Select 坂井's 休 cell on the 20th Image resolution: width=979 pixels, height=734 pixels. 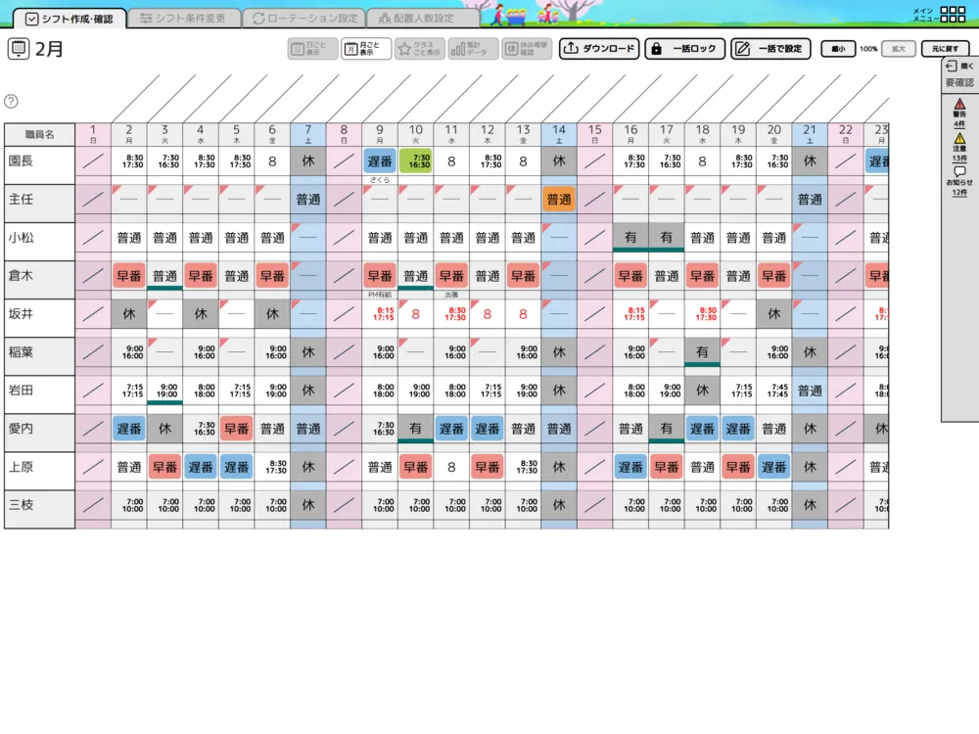[774, 313]
